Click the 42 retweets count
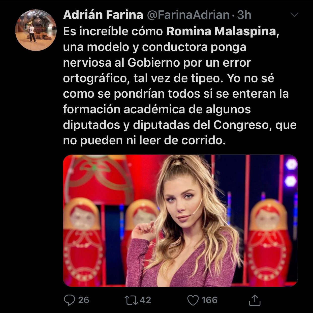This screenshot has height=313, width=313. click(x=145, y=300)
